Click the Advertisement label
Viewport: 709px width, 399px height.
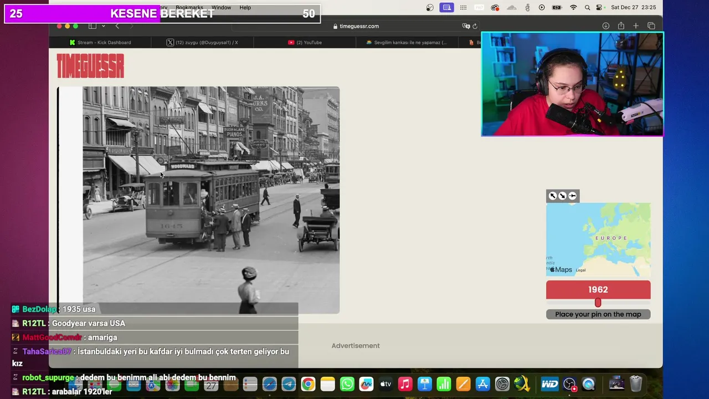[x=356, y=346]
